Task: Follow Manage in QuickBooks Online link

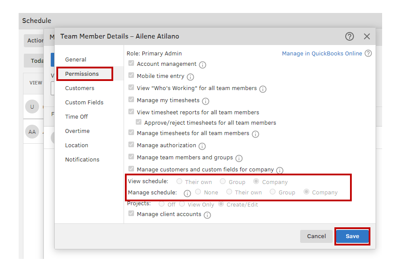Action: click(x=322, y=53)
